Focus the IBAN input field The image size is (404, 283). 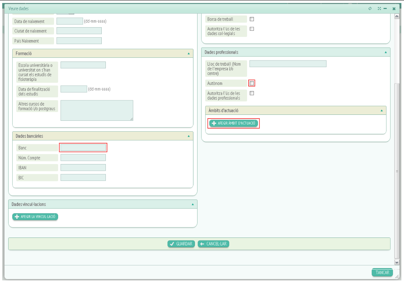coord(83,168)
